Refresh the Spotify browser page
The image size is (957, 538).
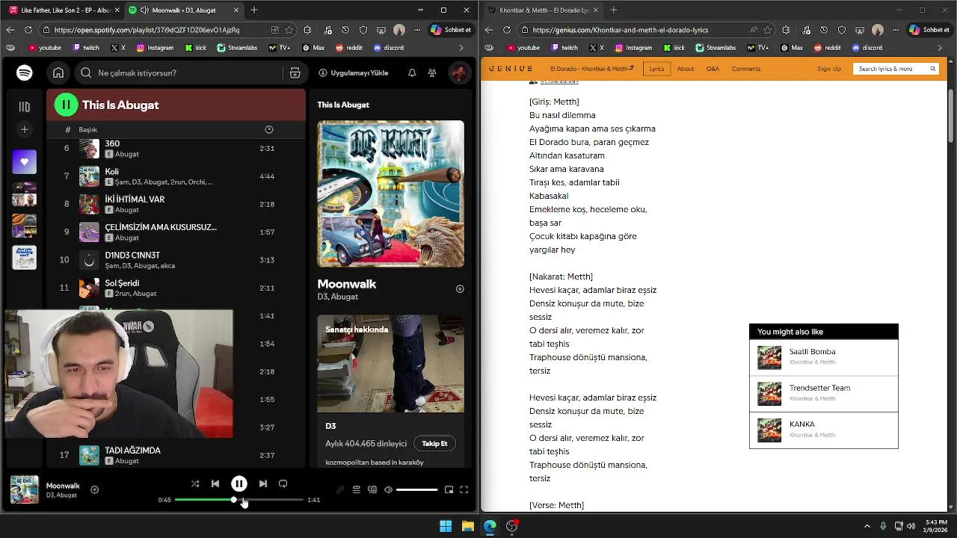[28, 30]
